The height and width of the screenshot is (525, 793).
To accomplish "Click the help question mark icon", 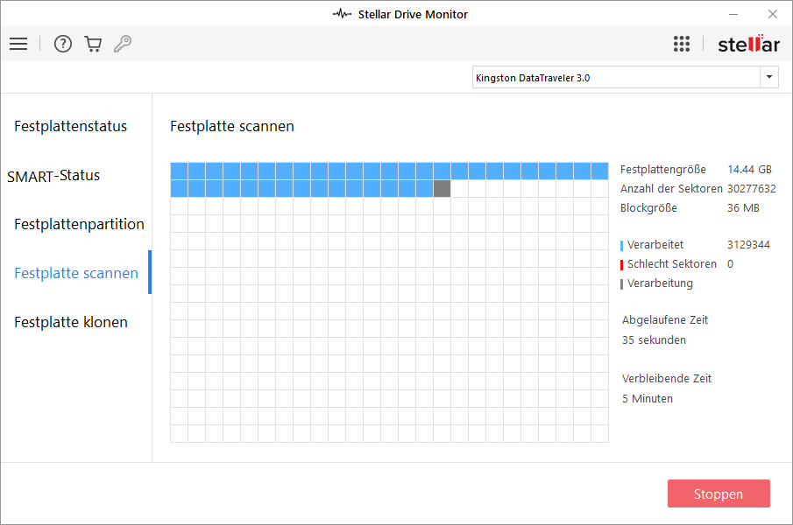I will point(63,44).
